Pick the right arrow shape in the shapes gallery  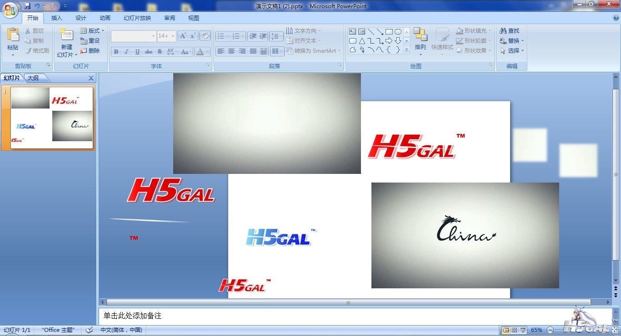(389, 41)
